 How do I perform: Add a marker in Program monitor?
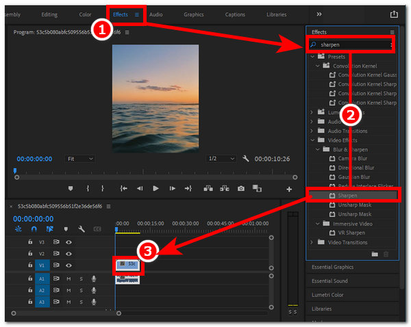71,188
